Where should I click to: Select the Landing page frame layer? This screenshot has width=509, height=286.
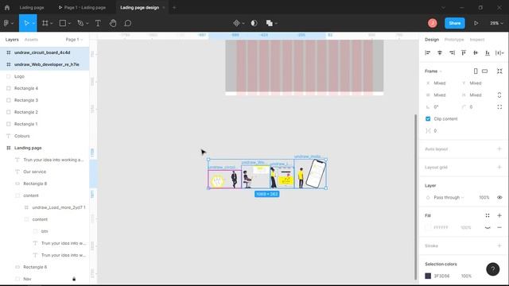click(x=45, y=148)
